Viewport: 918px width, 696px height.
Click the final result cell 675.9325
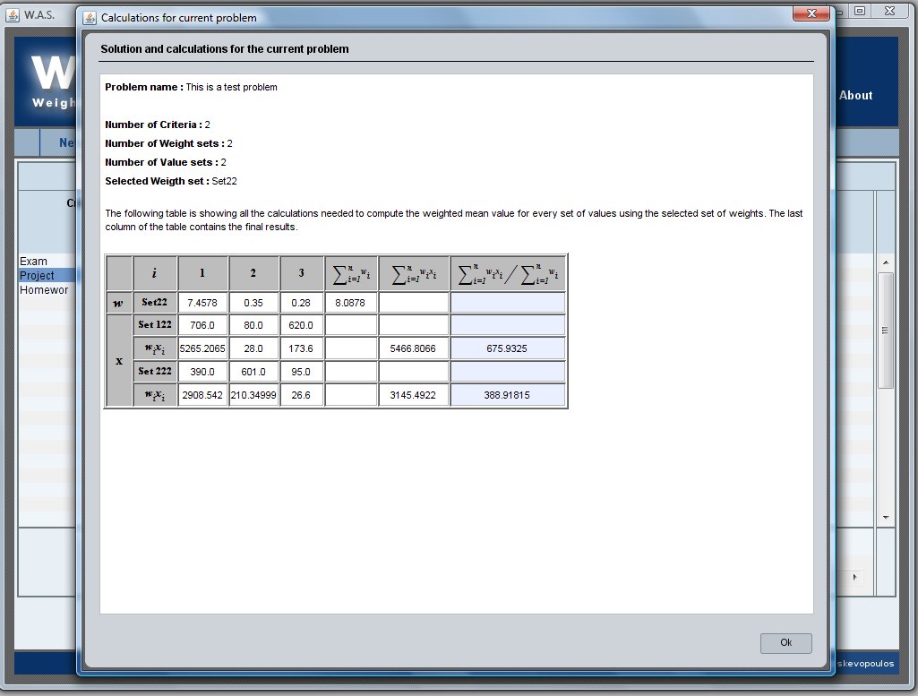tap(507, 348)
